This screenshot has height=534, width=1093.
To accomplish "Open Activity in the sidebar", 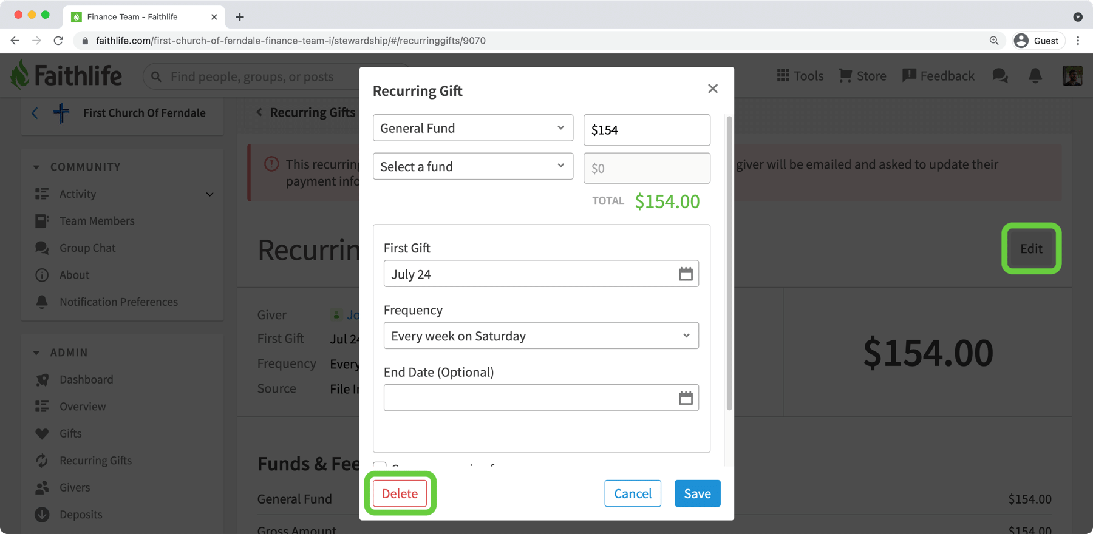I will [x=78, y=194].
